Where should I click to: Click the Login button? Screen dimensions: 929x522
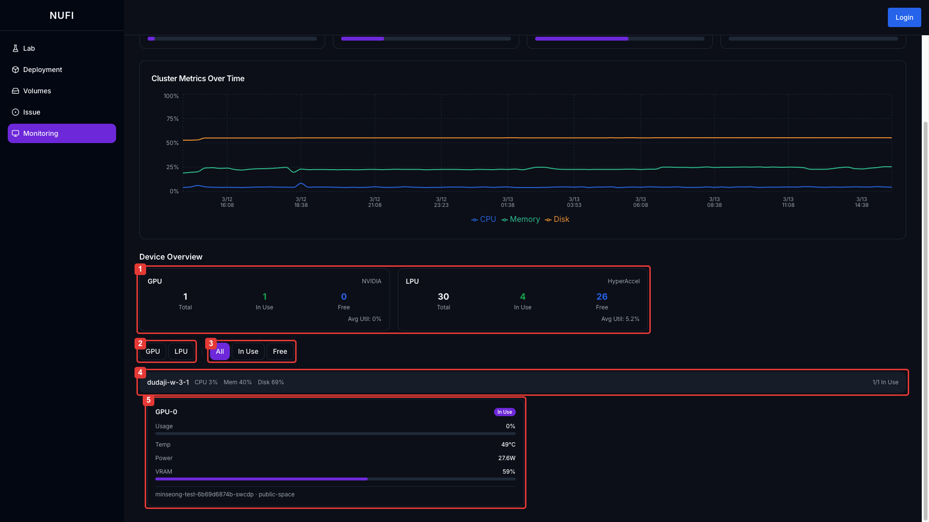point(904,17)
